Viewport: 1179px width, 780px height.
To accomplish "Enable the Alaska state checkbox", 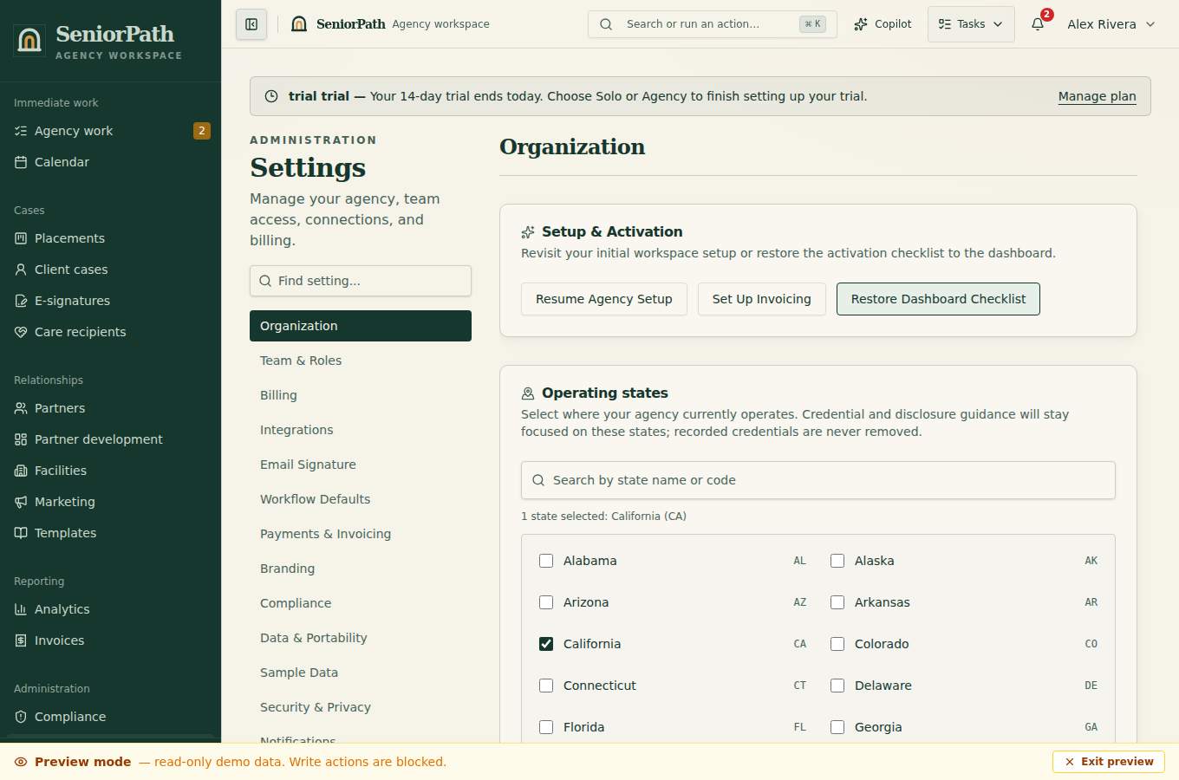I will (837, 561).
